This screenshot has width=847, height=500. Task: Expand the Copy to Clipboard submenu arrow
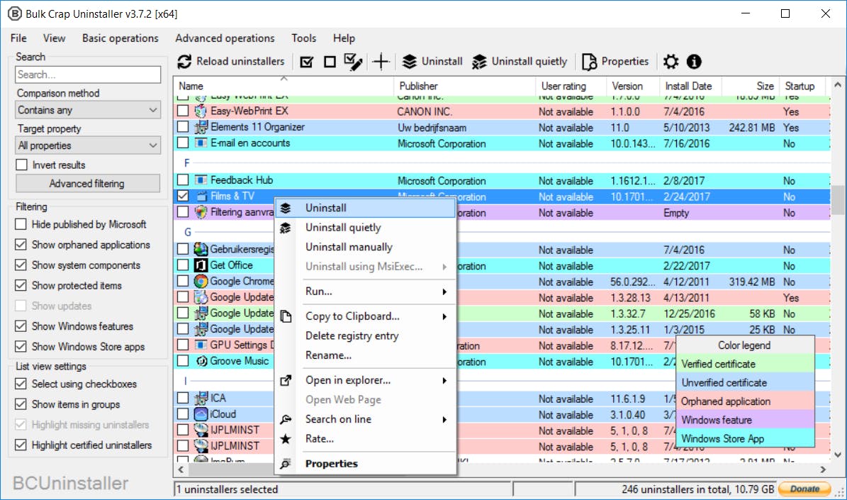(x=444, y=317)
